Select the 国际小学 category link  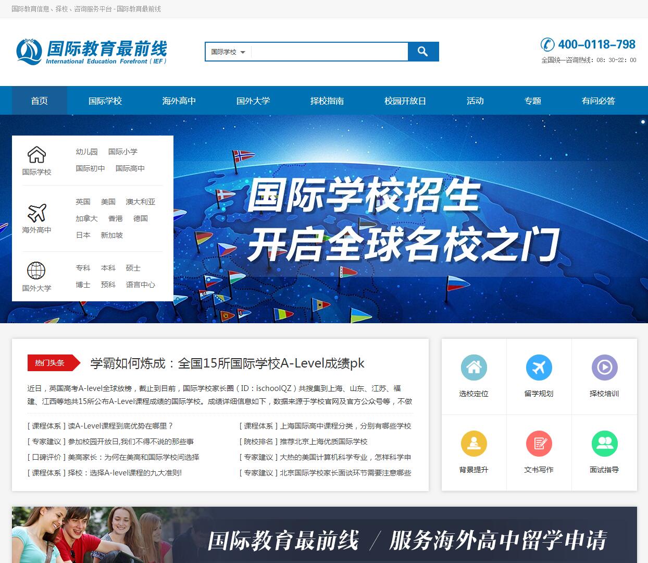pos(123,152)
